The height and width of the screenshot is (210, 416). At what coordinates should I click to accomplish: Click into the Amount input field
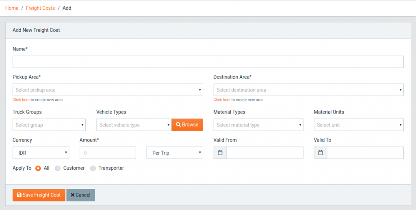click(x=108, y=153)
